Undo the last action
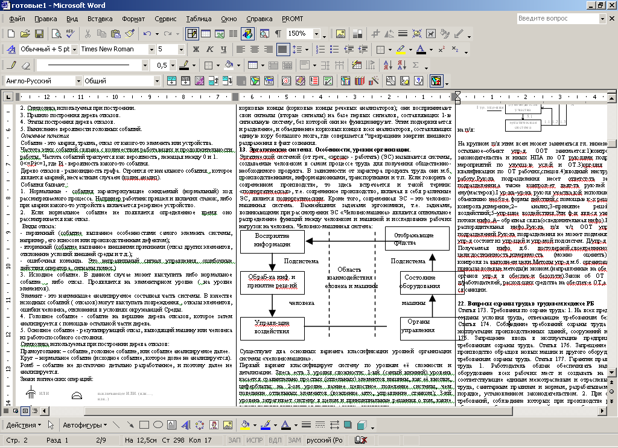This screenshot has height=448, width=618. 147,34
